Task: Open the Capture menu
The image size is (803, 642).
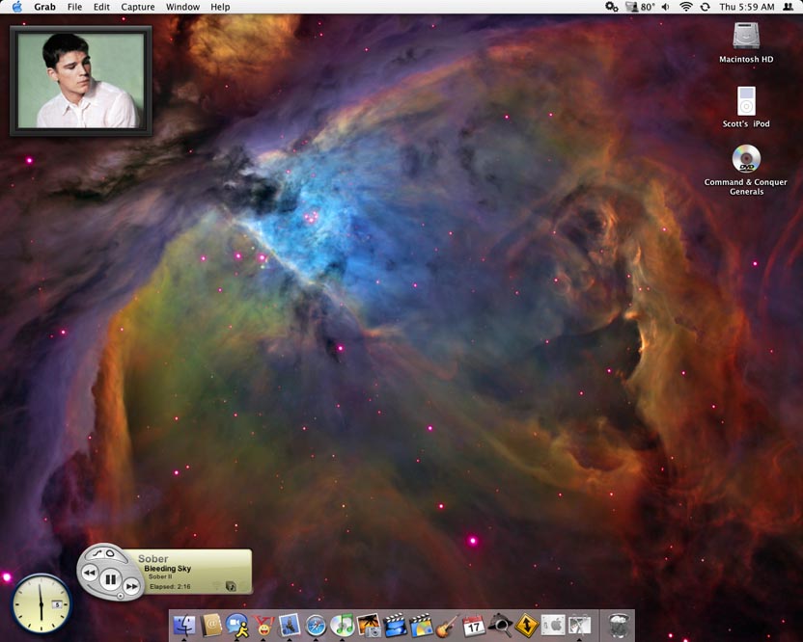Action: point(138,7)
